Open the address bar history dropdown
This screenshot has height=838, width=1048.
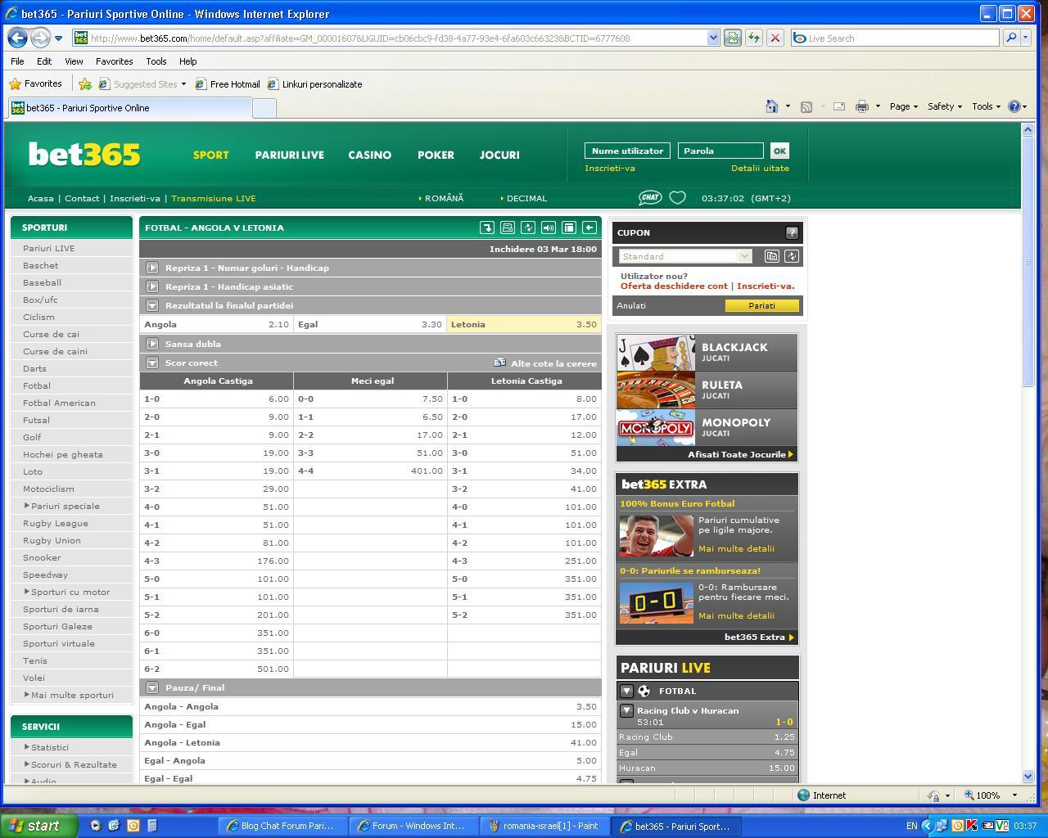[712, 38]
